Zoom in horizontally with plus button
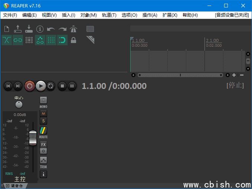The height and width of the screenshot is (189, 252). (234, 75)
